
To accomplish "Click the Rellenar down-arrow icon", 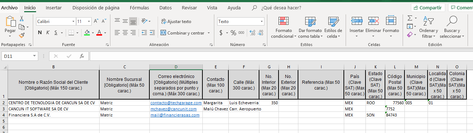I will pyautogui.click(x=410, y=26).
